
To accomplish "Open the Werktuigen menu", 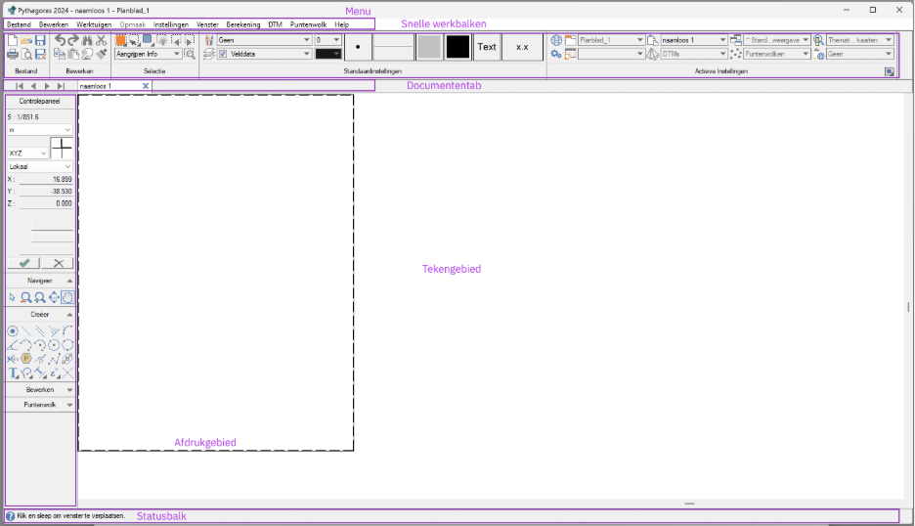I will pyautogui.click(x=94, y=24).
